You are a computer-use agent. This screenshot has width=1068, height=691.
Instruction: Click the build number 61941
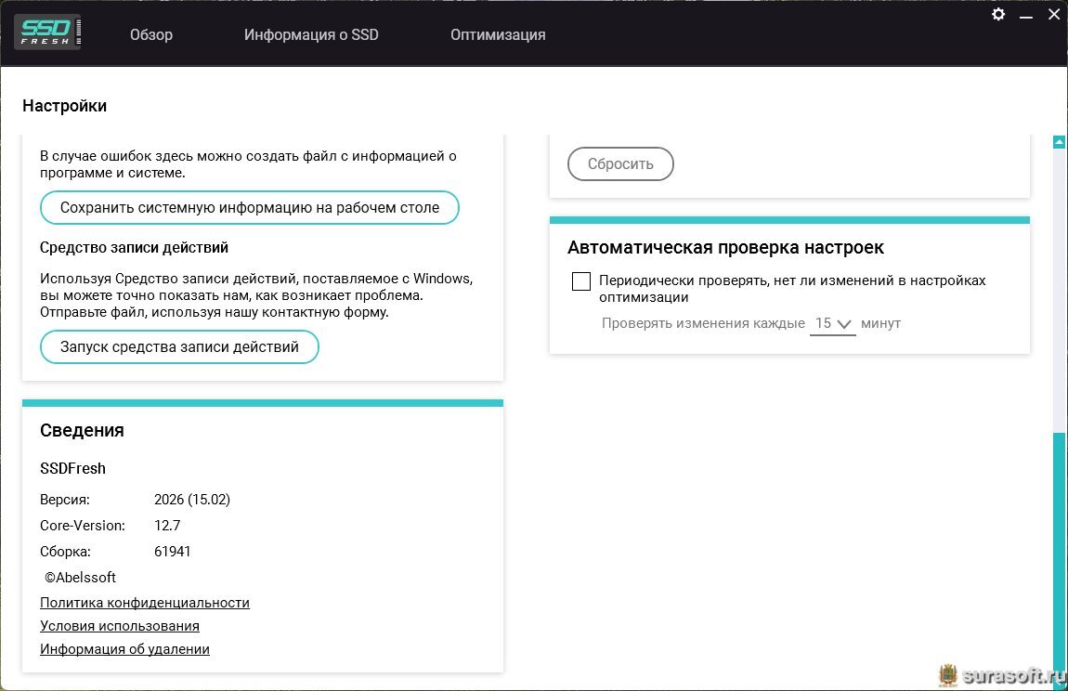pyautogui.click(x=173, y=552)
